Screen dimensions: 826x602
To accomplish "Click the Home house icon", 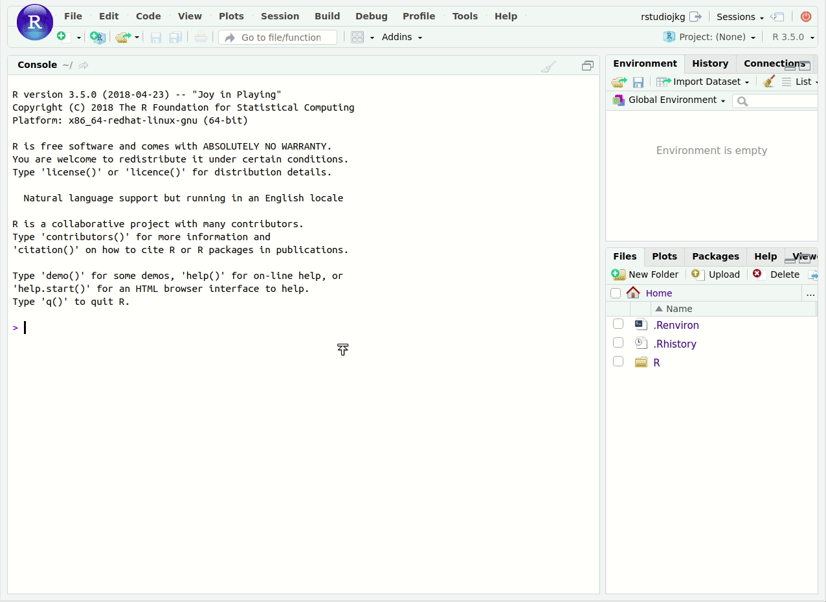I will pyautogui.click(x=633, y=293).
